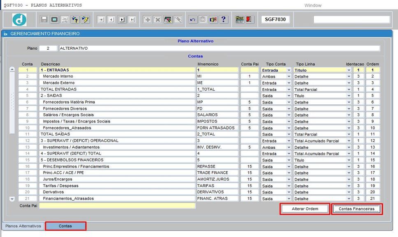Open help with the question mark icon

[223, 20]
